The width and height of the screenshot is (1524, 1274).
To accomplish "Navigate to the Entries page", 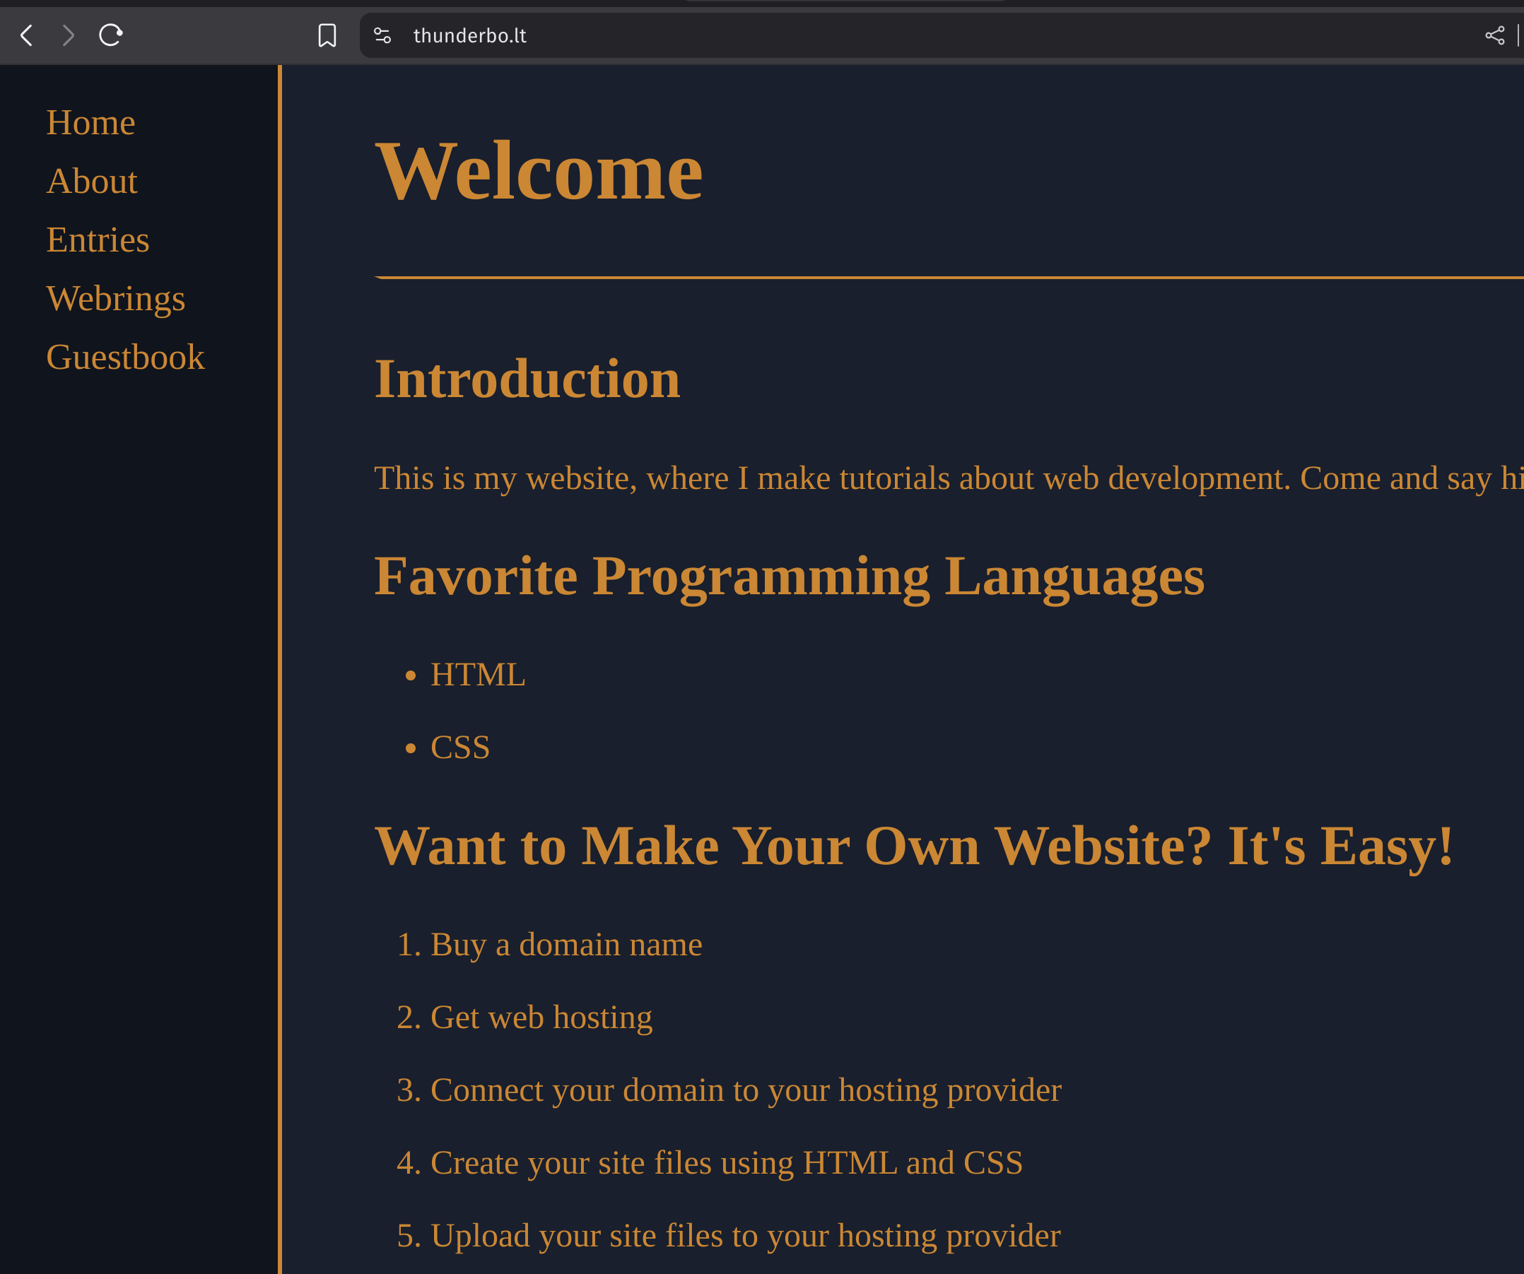I will point(98,240).
